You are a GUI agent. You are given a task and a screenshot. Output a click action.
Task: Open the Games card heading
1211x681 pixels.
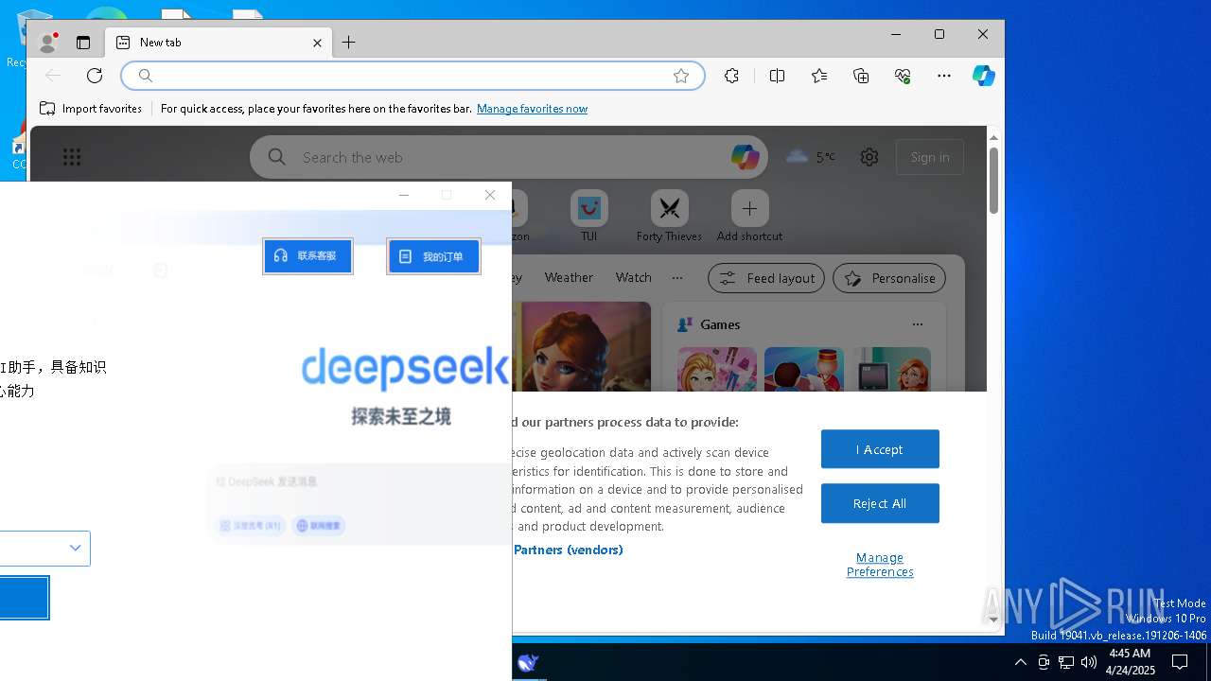pos(720,324)
